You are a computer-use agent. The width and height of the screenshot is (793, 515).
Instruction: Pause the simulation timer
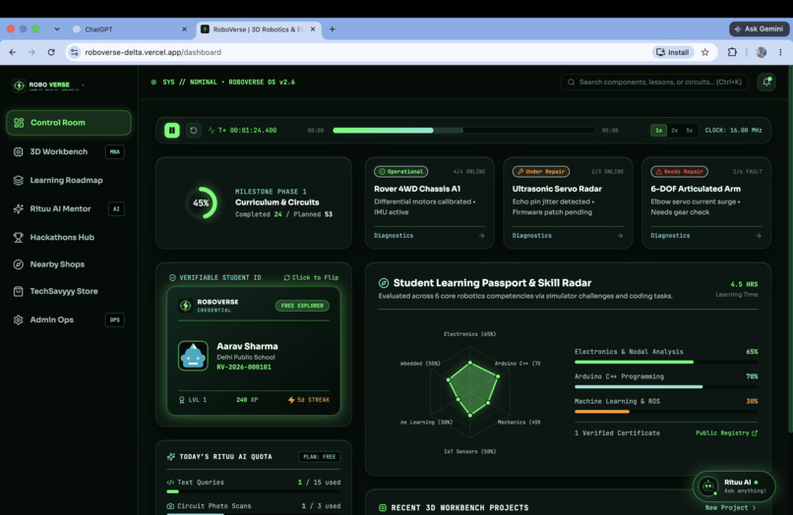pos(172,131)
